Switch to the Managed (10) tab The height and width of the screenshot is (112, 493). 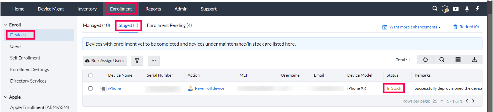click(x=96, y=25)
